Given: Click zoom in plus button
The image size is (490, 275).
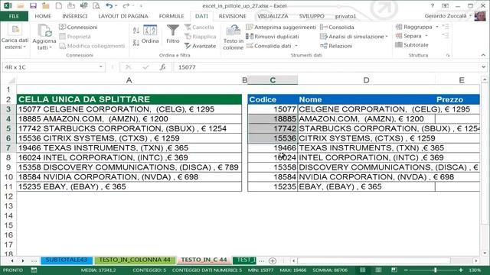Looking at the screenshot, I should (461, 270).
